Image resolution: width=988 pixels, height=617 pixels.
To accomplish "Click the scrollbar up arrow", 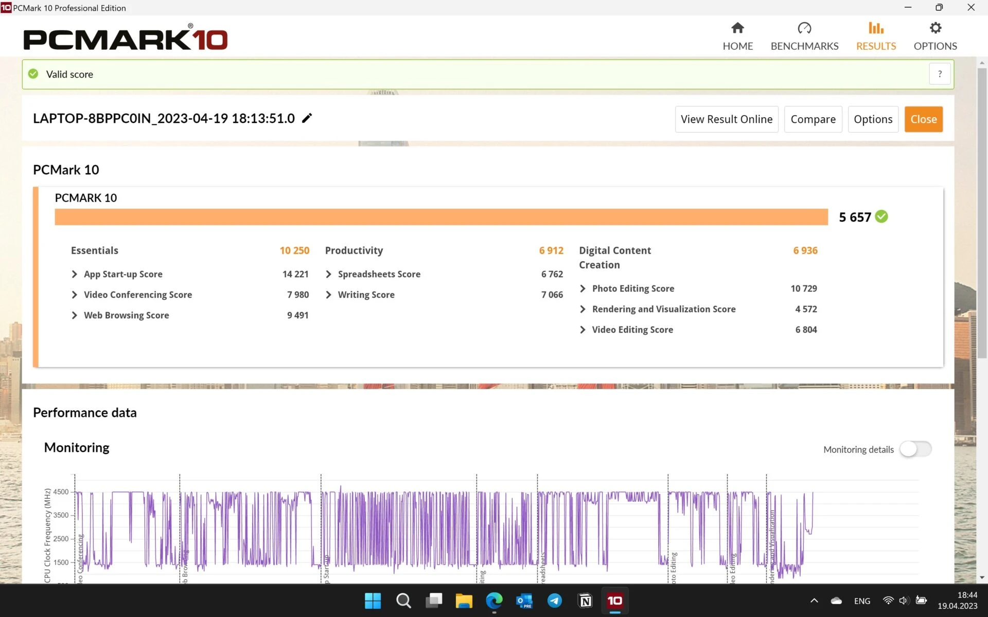I will point(982,63).
